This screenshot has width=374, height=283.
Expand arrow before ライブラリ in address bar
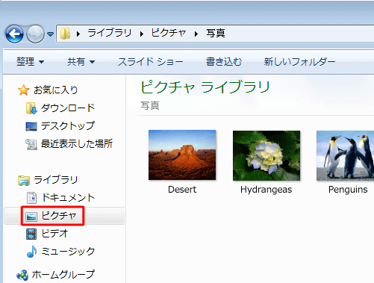[78, 34]
